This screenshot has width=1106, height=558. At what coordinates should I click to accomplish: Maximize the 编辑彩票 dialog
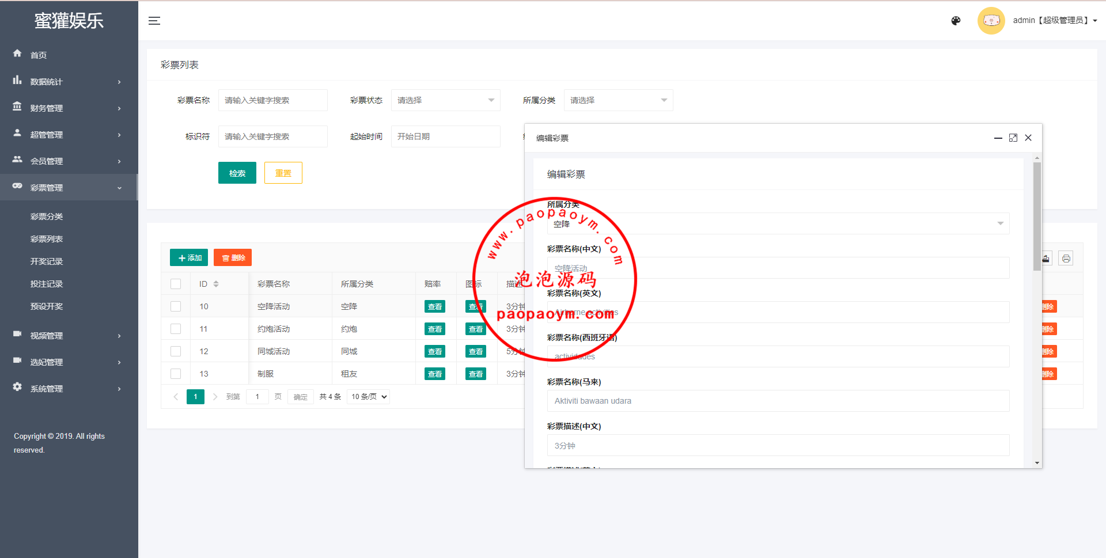(x=1013, y=138)
